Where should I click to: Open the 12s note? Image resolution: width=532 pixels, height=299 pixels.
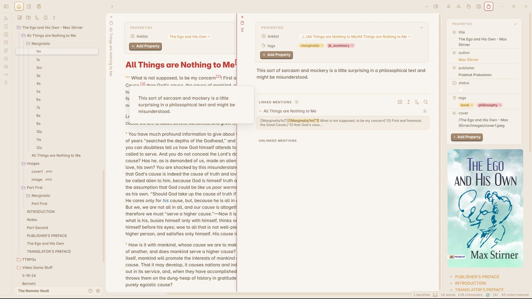39,148
